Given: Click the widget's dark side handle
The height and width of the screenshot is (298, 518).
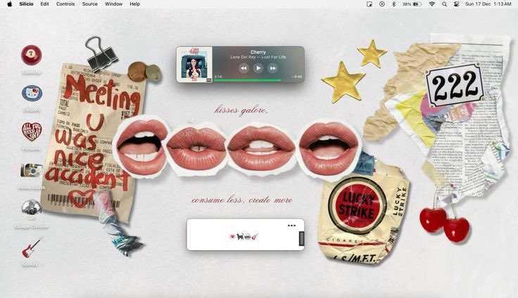Looking at the screenshot, I should (301, 238).
